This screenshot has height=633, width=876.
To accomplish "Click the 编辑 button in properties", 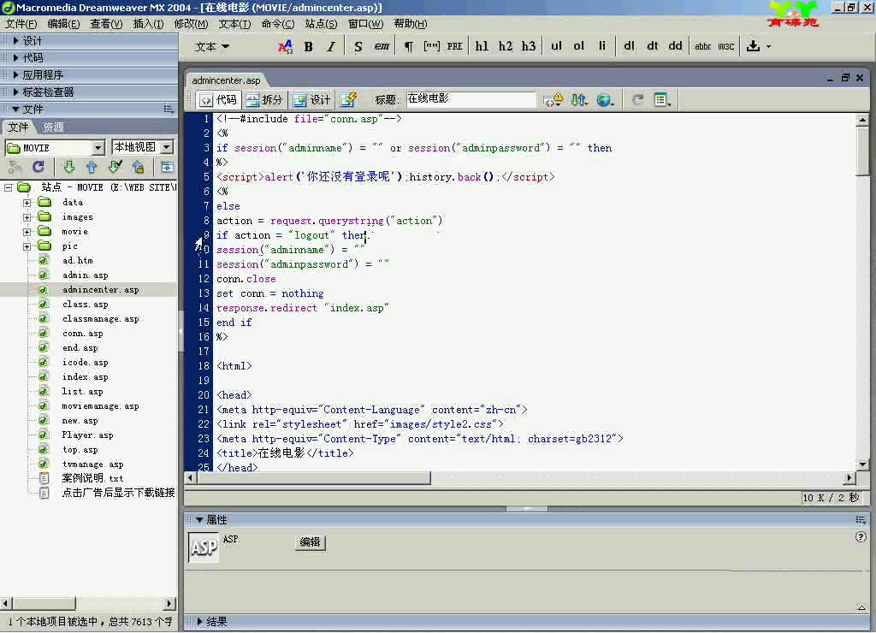I will 310,542.
